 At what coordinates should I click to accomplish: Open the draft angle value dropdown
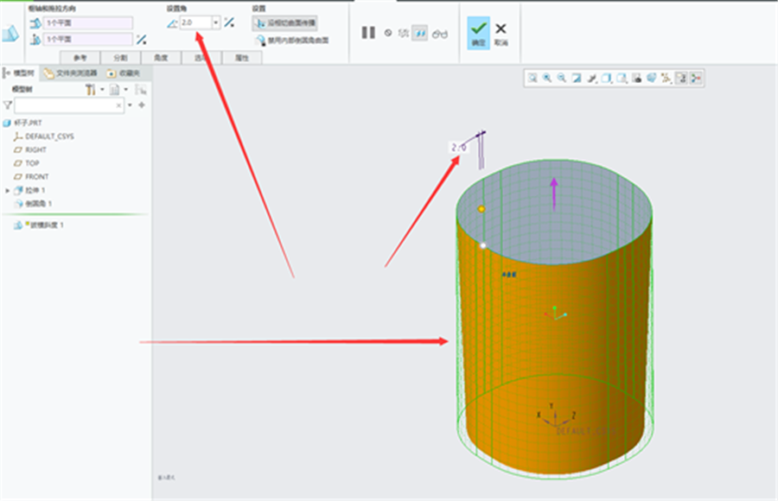pyautogui.click(x=216, y=22)
